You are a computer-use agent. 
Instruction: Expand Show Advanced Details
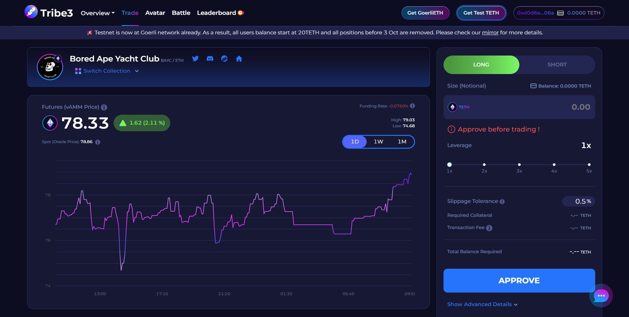coord(482,304)
